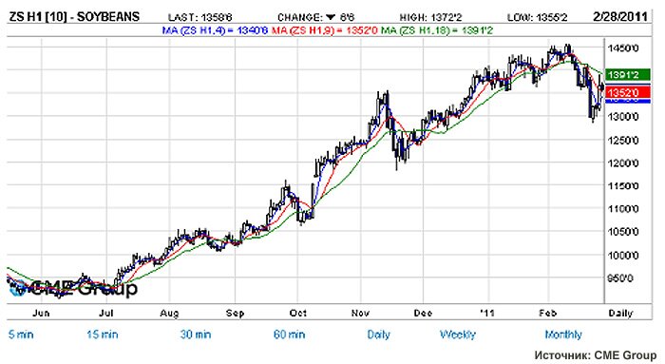Click the red MA (ZS H1,9) legend
Image resolution: width=665 pixels, height=364 pixels.
point(325,30)
